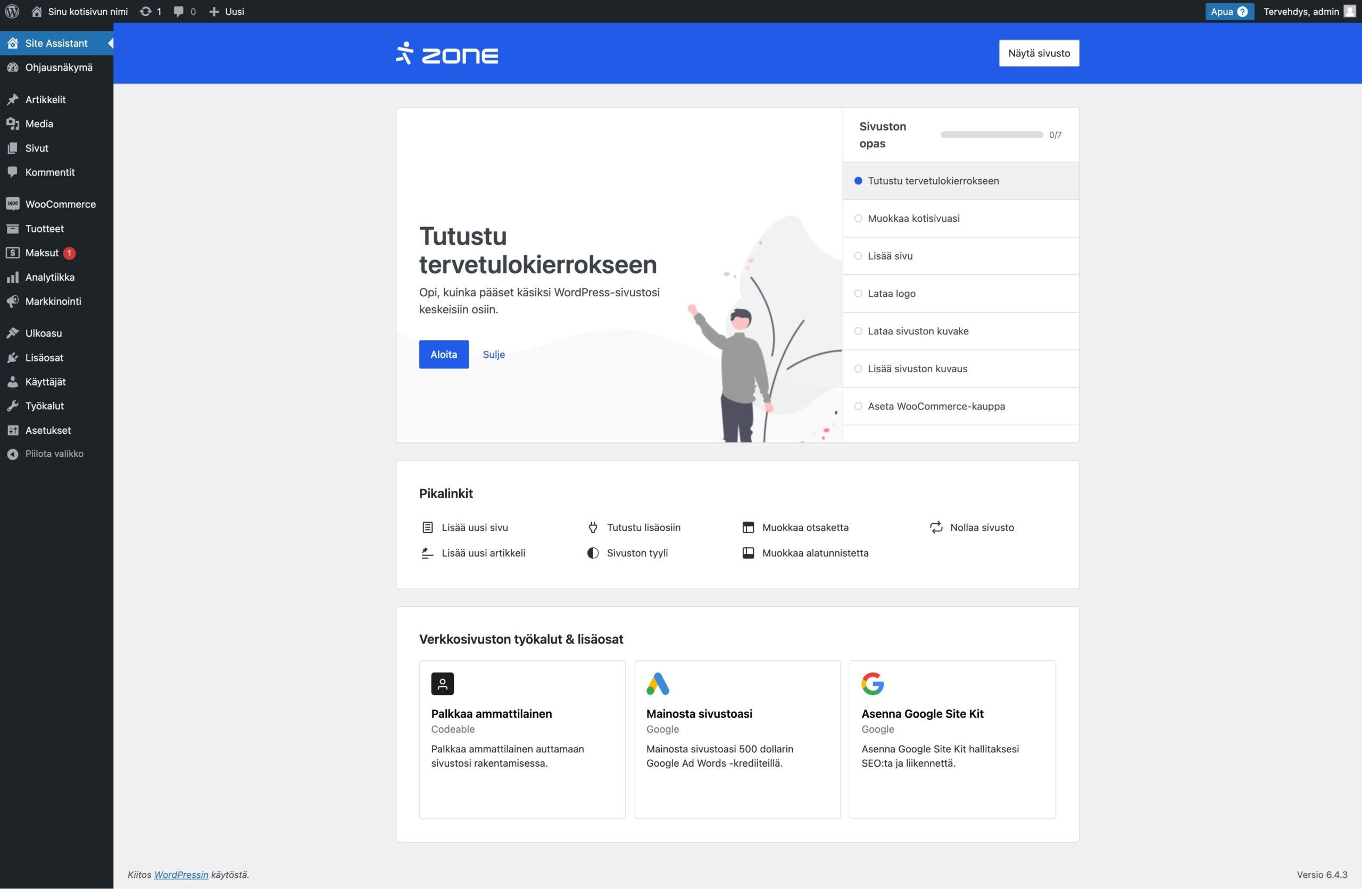Select the Muokkaa kotisivuasi step circle
This screenshot has height=889, width=1362.
point(858,219)
